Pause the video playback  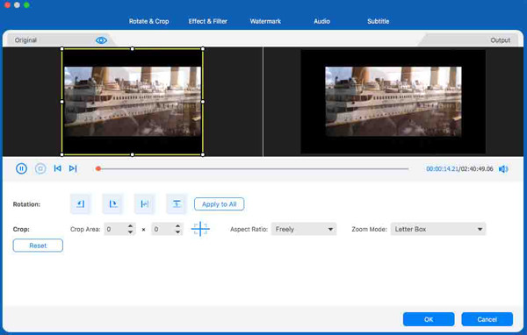coord(21,168)
